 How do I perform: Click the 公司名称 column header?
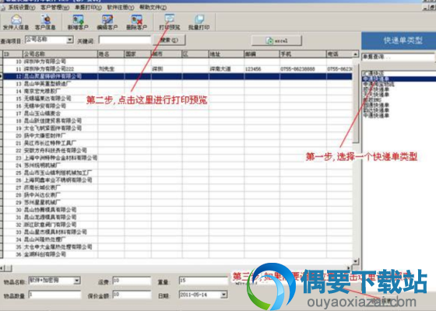pyautogui.click(x=60, y=54)
